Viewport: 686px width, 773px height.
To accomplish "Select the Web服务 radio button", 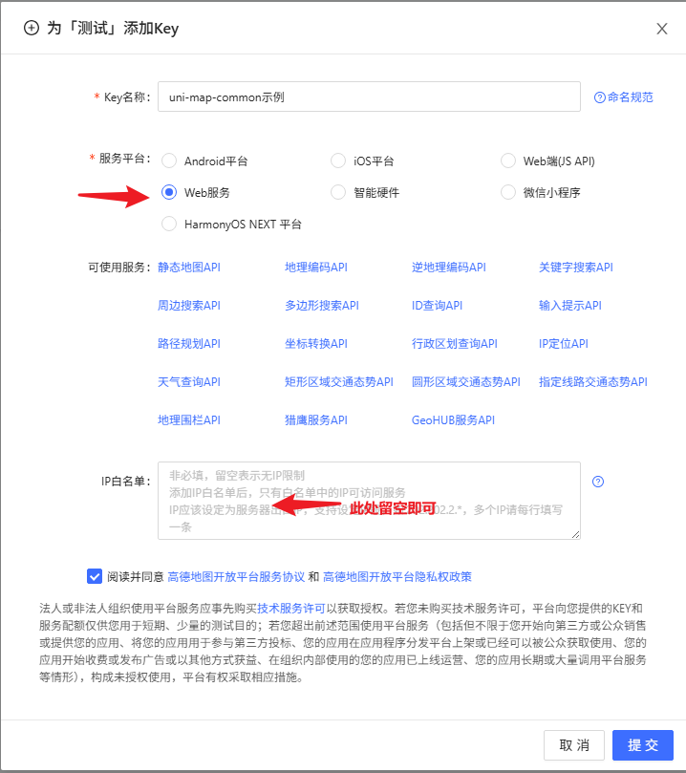I will pyautogui.click(x=169, y=192).
